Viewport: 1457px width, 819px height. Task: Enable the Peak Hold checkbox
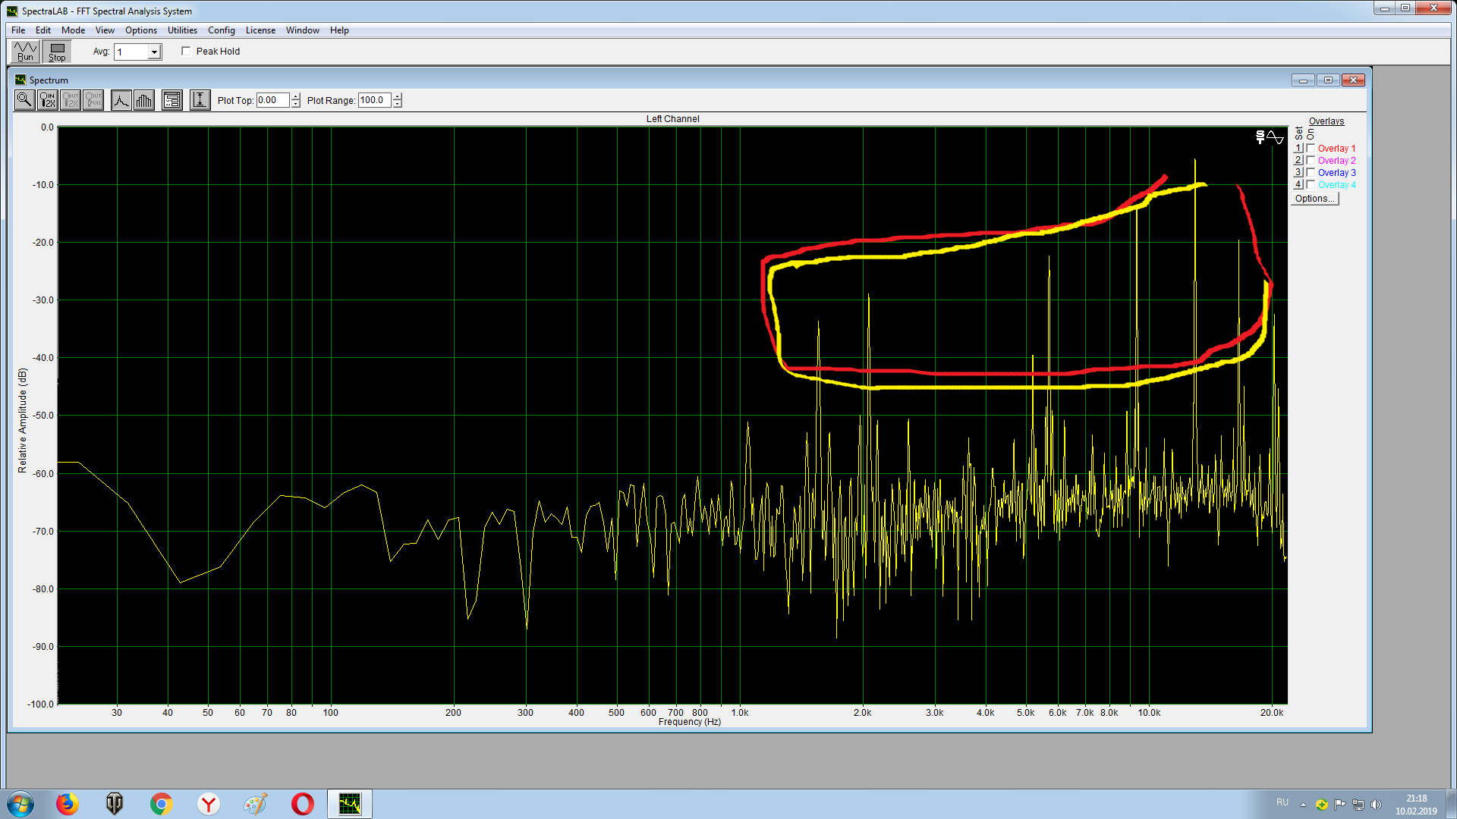click(x=186, y=52)
